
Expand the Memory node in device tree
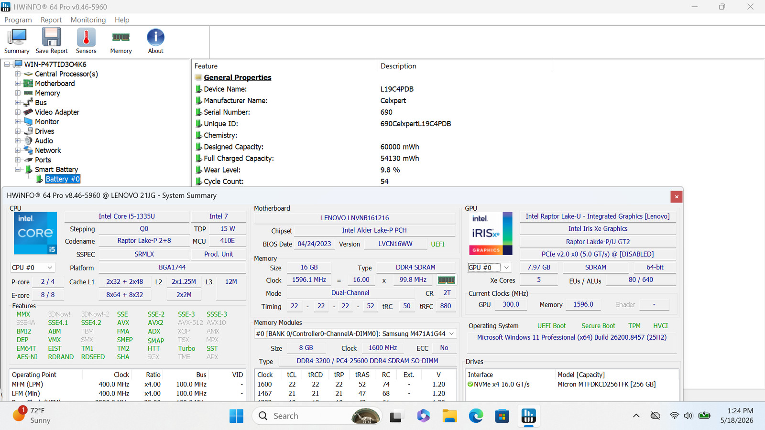[x=18, y=93]
